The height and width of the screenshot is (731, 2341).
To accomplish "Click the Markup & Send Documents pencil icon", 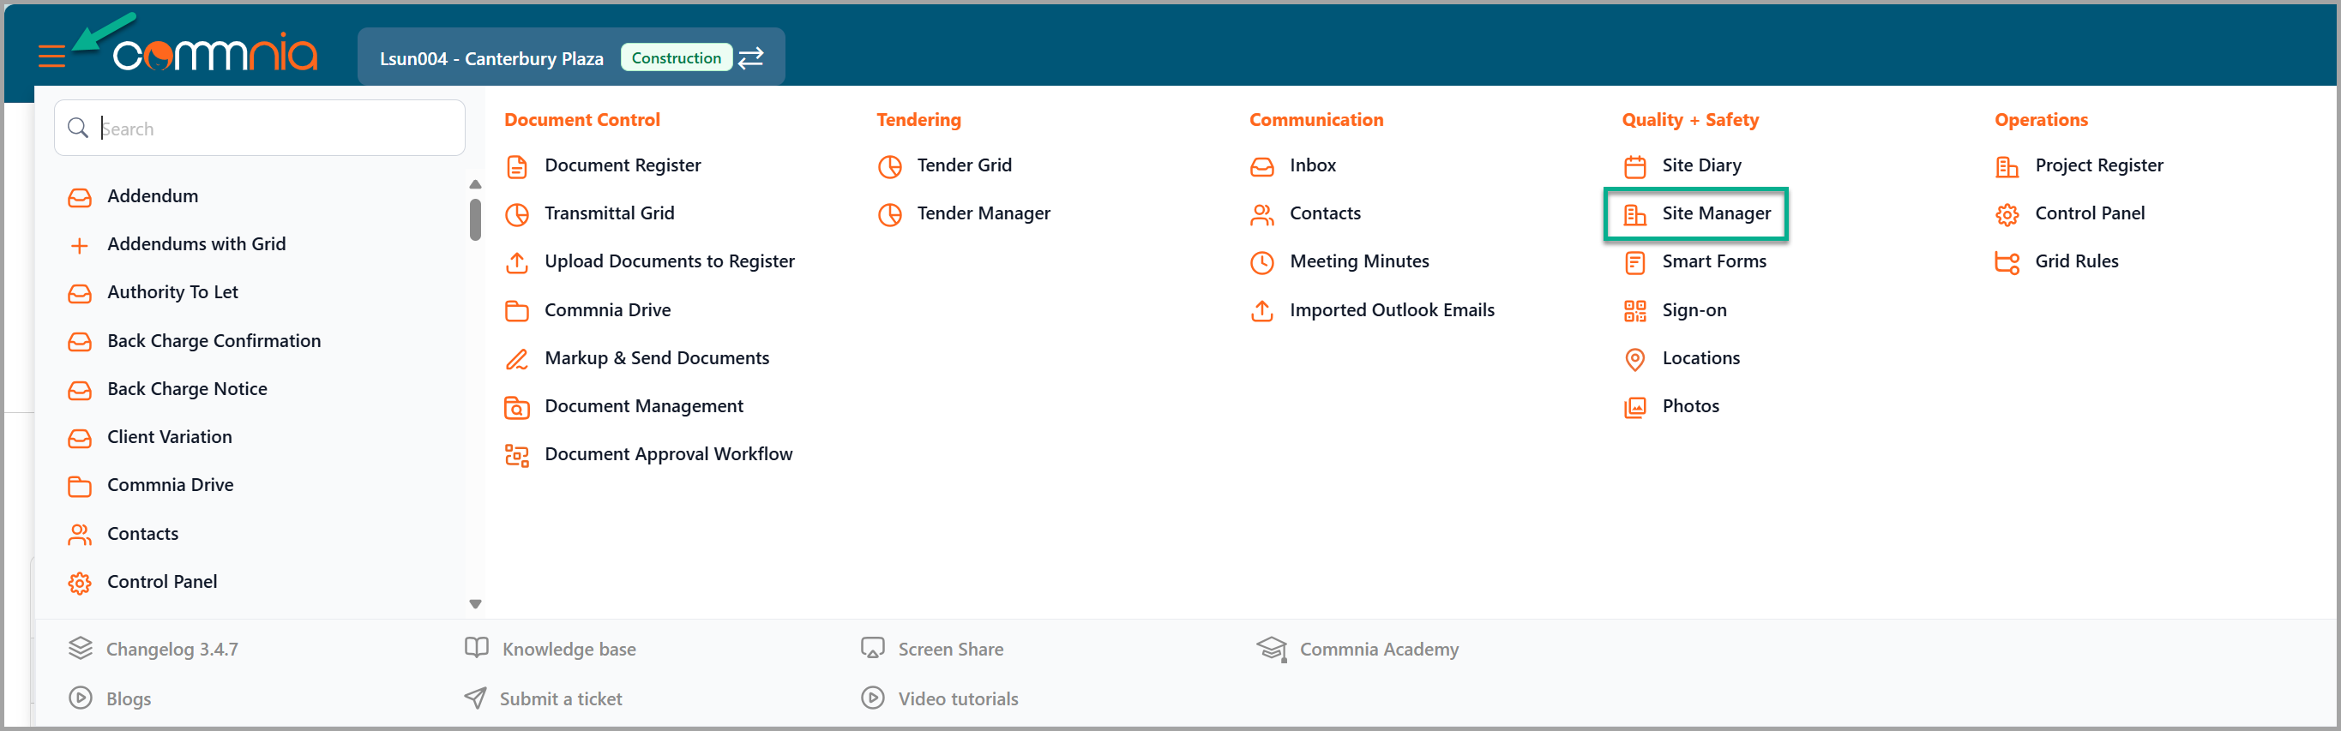I will pyautogui.click(x=517, y=360).
